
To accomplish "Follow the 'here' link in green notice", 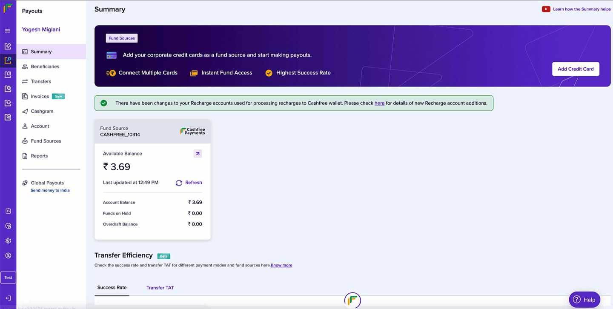I will (x=379, y=103).
